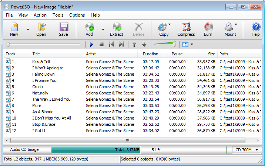This screenshot has width=265, height=166.
Task: Sort by the Path column header
Action: tap(239, 54)
